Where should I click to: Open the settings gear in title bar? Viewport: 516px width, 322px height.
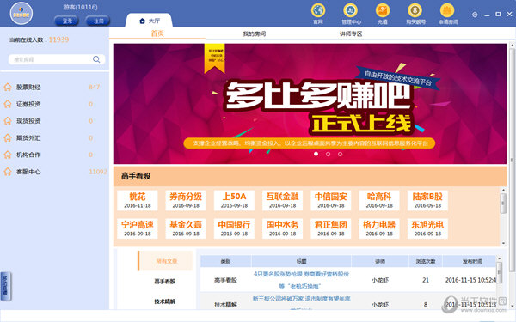[x=475, y=15]
